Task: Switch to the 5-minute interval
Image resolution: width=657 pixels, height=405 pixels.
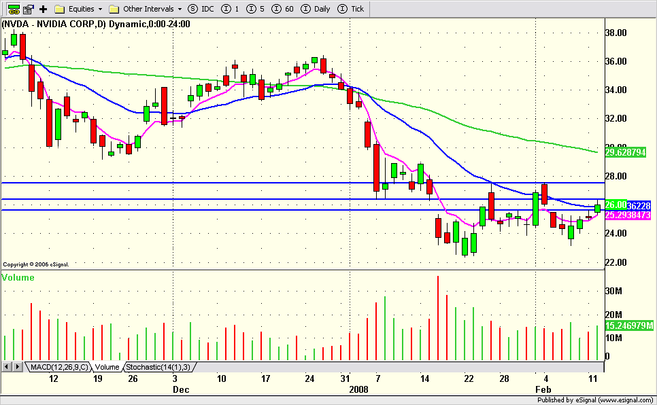Action: [255, 9]
